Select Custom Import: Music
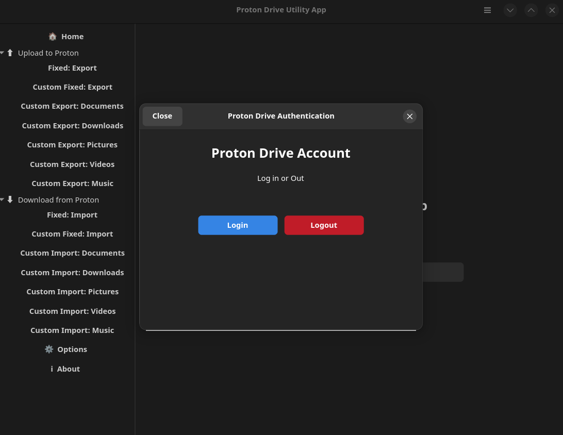 (72, 330)
